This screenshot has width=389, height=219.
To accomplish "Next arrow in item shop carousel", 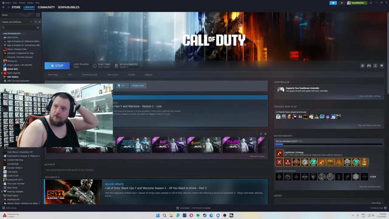I will (261, 134).
